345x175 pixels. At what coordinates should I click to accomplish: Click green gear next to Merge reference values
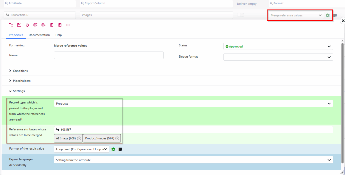[327, 15]
